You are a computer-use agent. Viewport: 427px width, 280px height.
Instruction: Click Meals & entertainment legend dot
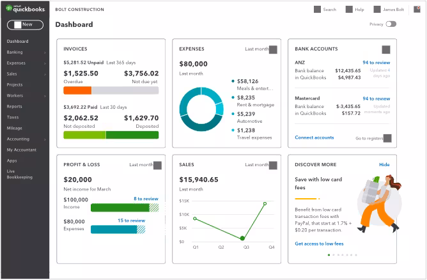233,81
